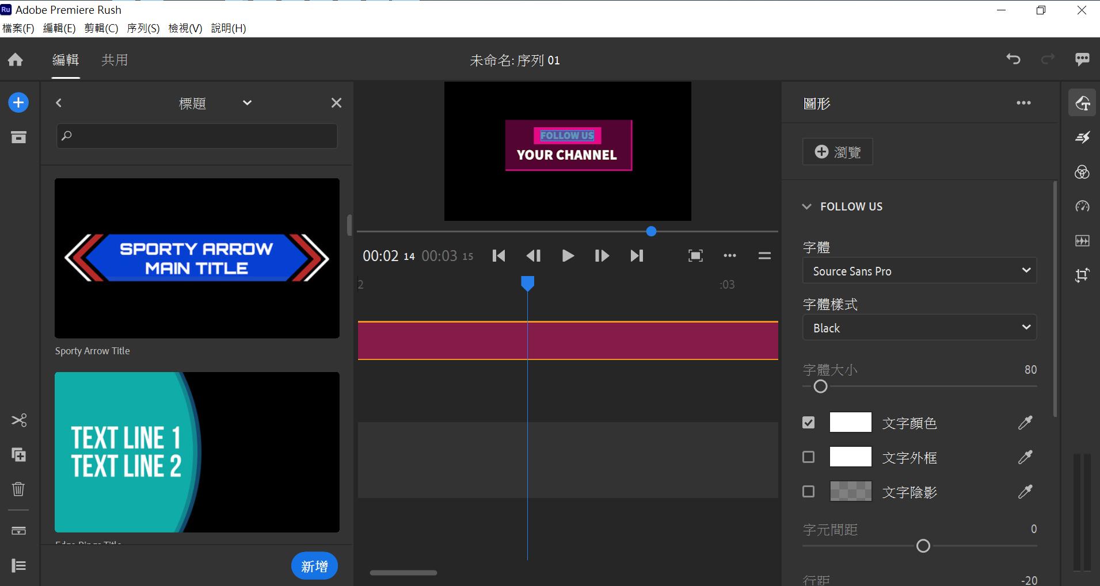Collapse the FOLLOW US section
The width and height of the screenshot is (1100, 586).
tap(807, 206)
